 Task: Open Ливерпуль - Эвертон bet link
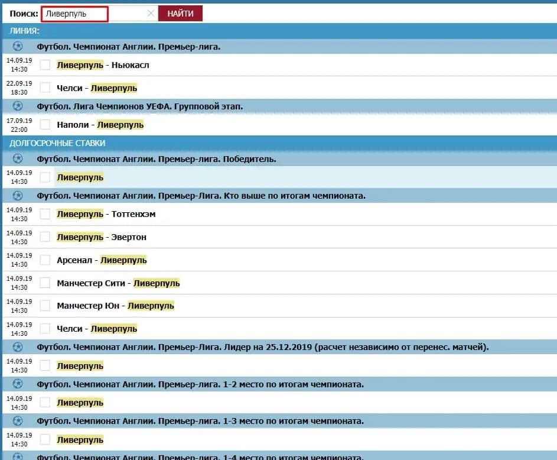pyautogui.click(x=102, y=237)
